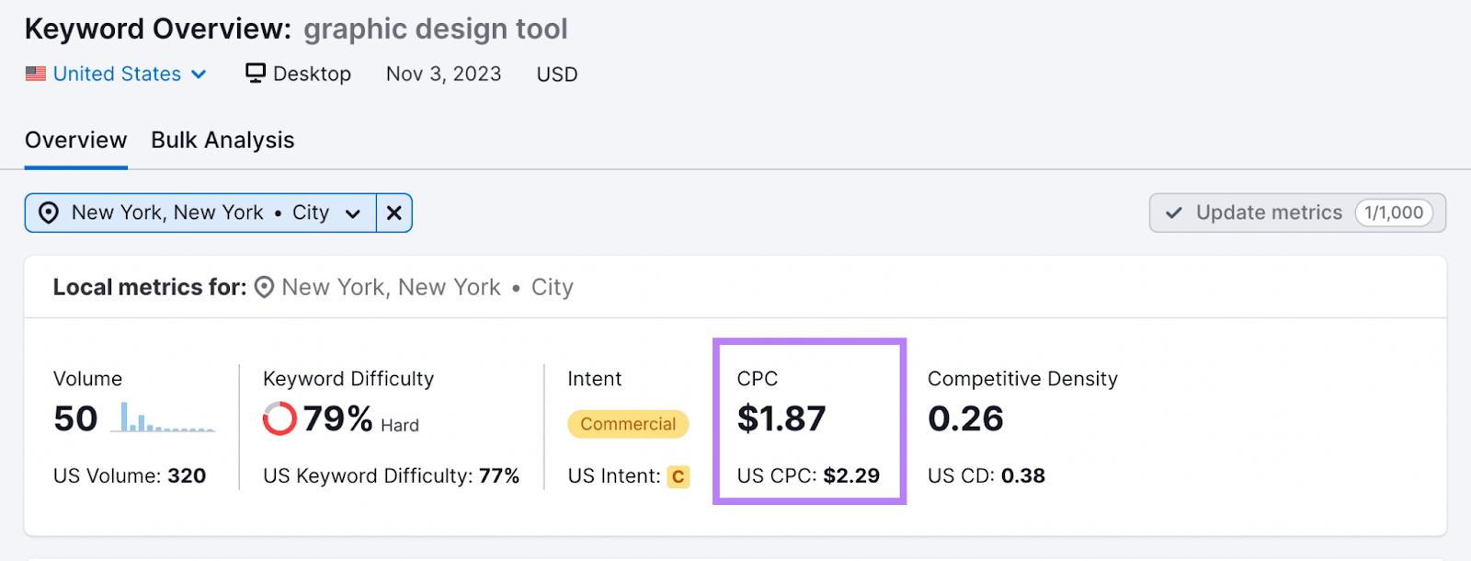Click the location pin inside the filter pill
The width and height of the screenshot is (1471, 561).
48,212
